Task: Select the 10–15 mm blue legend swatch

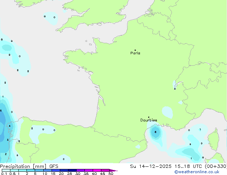Action: click(47, 170)
